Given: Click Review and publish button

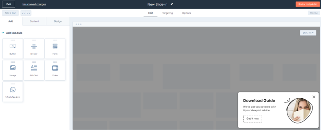Looking at the screenshot, I should point(308,4).
